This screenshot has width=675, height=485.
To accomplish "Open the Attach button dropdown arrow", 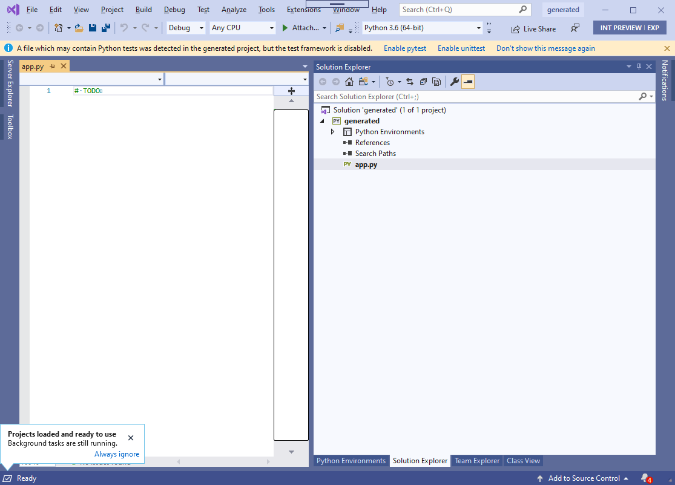I will point(324,28).
